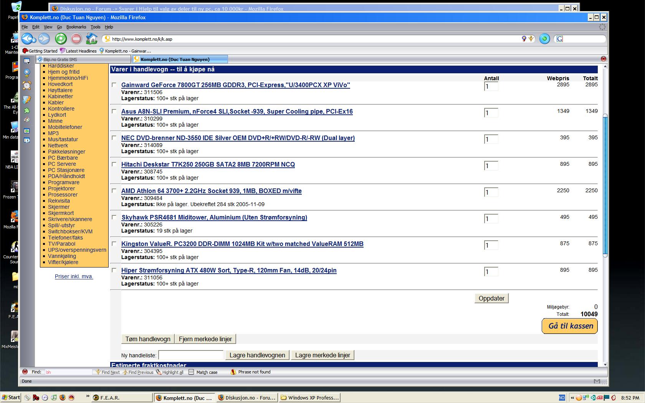Image resolution: width=645 pixels, height=403 pixels.
Task: Click the blue Go button beside address bar
Action: click(x=544, y=39)
